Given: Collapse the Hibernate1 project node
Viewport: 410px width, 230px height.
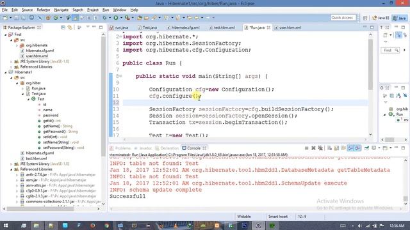Looking at the screenshot, I should (x=6, y=72).
